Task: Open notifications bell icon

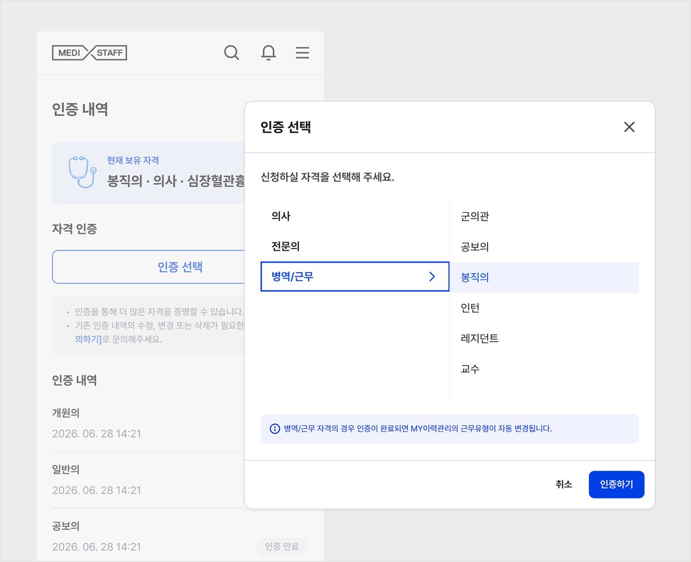Action: pyautogui.click(x=268, y=52)
